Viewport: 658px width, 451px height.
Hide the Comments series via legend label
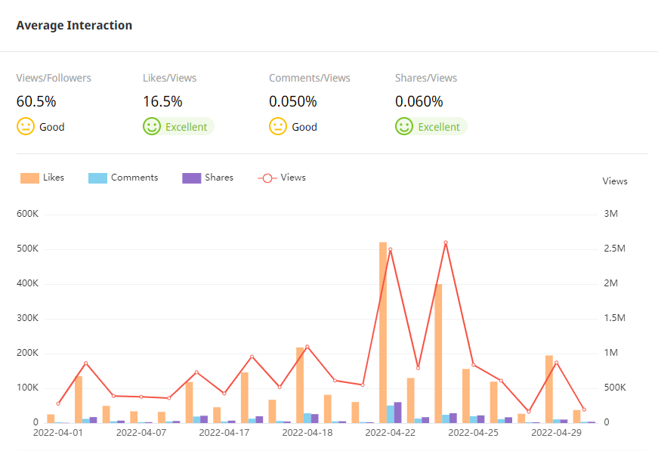[x=134, y=178]
